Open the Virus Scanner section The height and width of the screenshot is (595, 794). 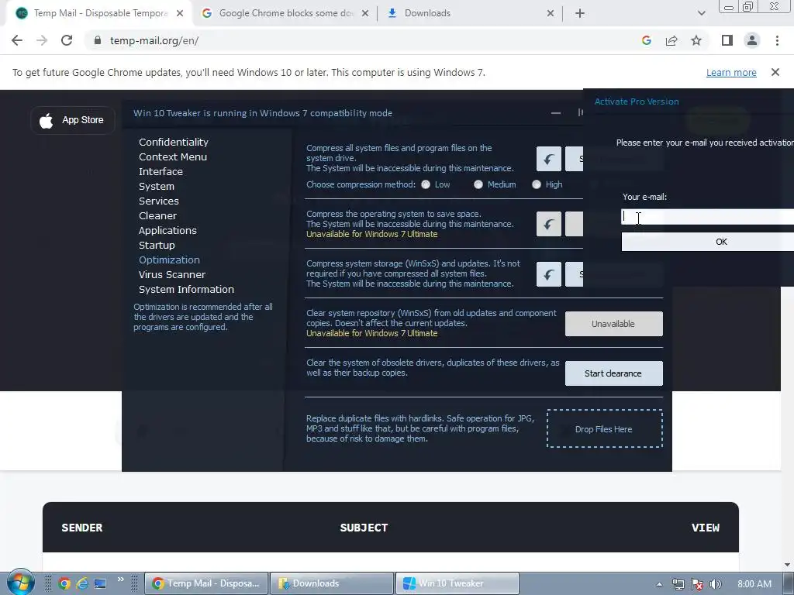pos(172,274)
